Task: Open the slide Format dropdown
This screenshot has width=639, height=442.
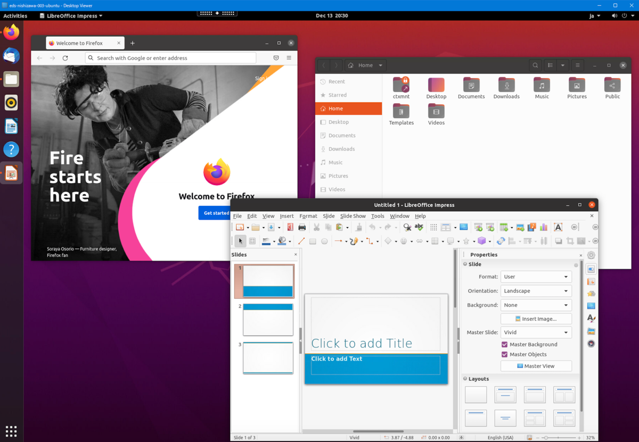Action: (536, 277)
